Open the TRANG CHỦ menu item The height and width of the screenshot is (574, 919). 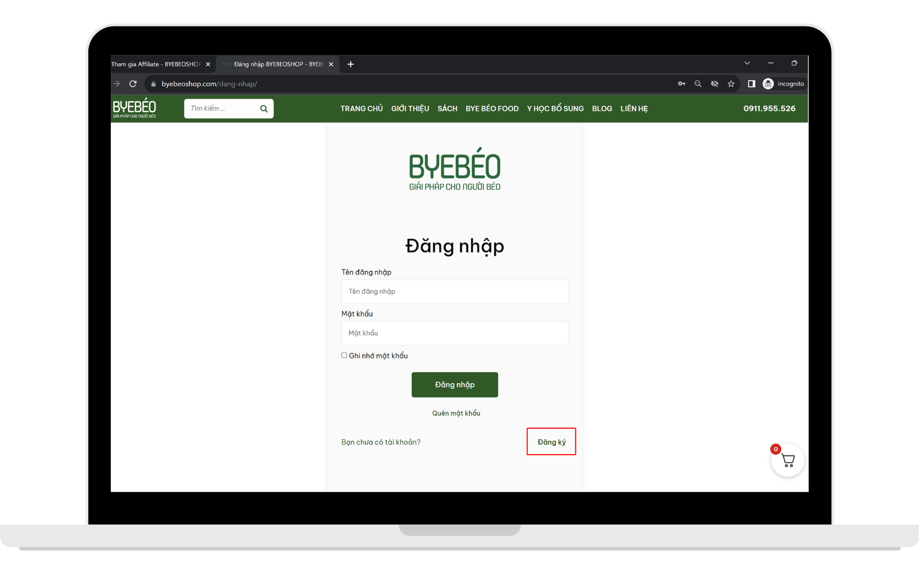click(361, 109)
